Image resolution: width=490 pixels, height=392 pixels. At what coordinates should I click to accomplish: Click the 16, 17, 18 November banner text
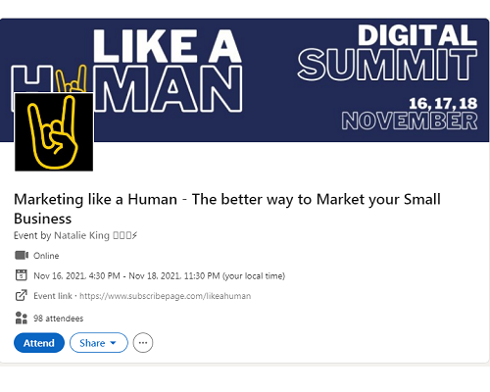[x=410, y=114]
